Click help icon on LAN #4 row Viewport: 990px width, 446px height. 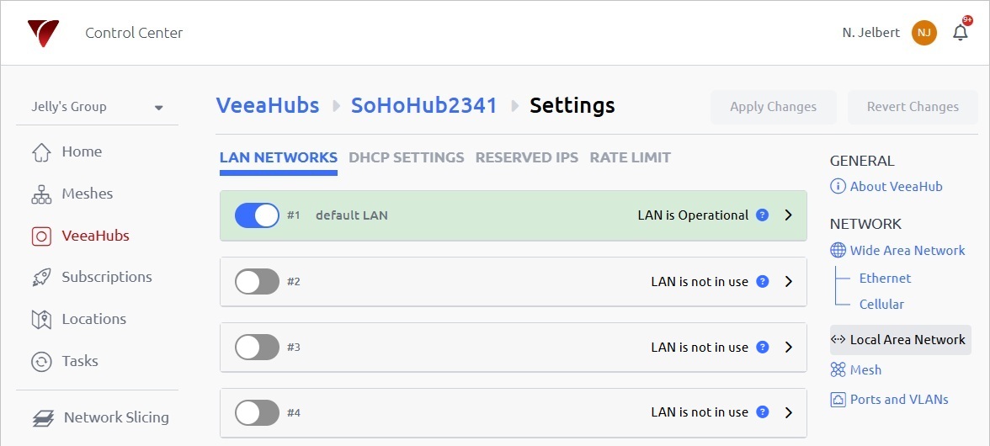tap(763, 412)
